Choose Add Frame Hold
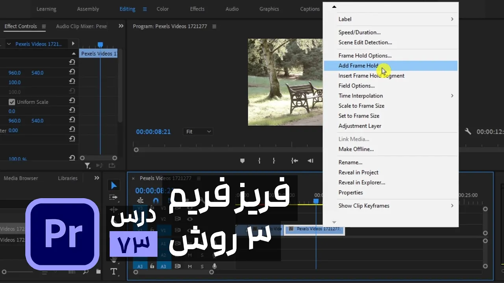Viewport: 504px width, 283px height. pyautogui.click(x=391, y=66)
